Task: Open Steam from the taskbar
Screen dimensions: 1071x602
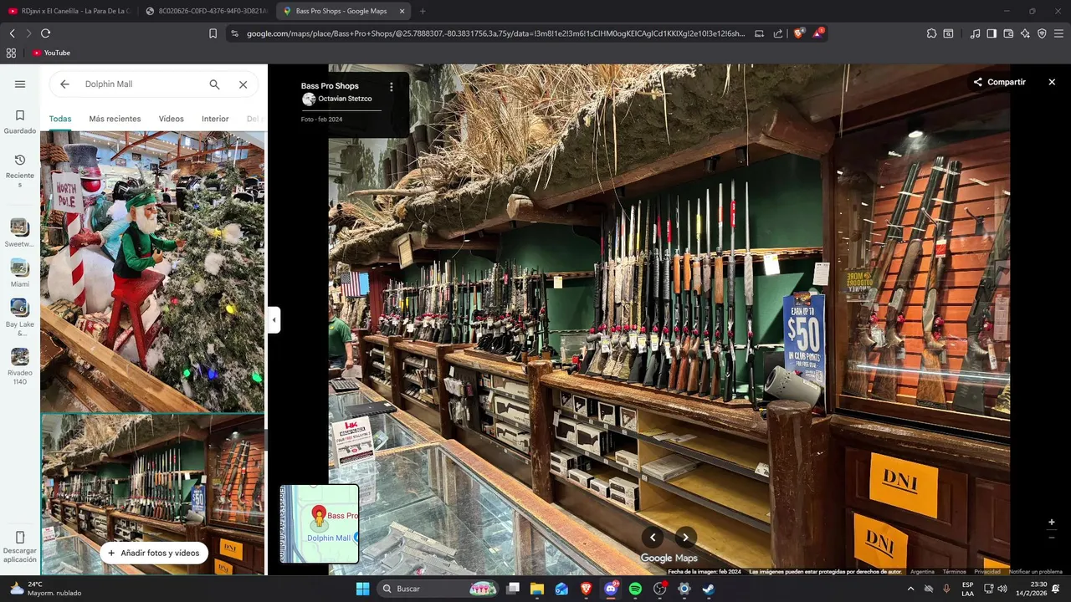Action: pos(708,589)
